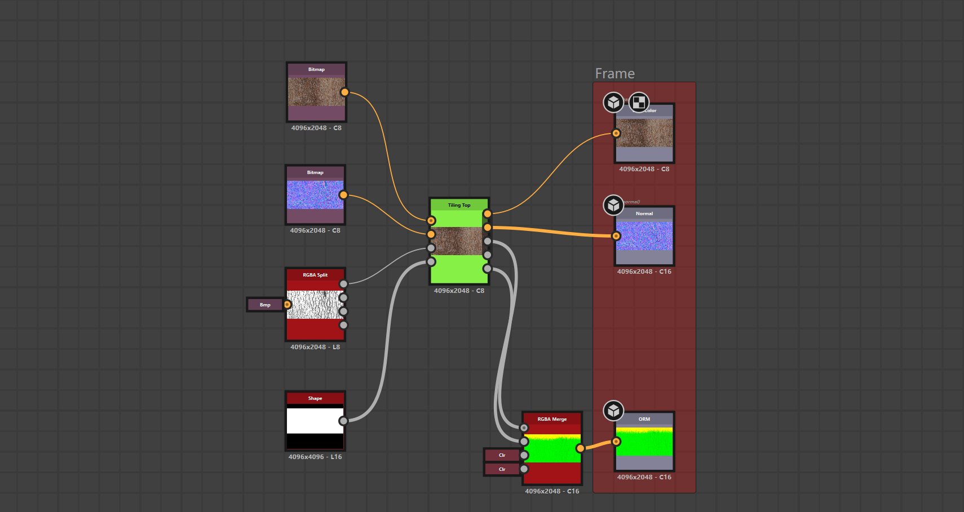Click the ORM node title
The image size is (964, 512).
pyautogui.click(x=644, y=419)
